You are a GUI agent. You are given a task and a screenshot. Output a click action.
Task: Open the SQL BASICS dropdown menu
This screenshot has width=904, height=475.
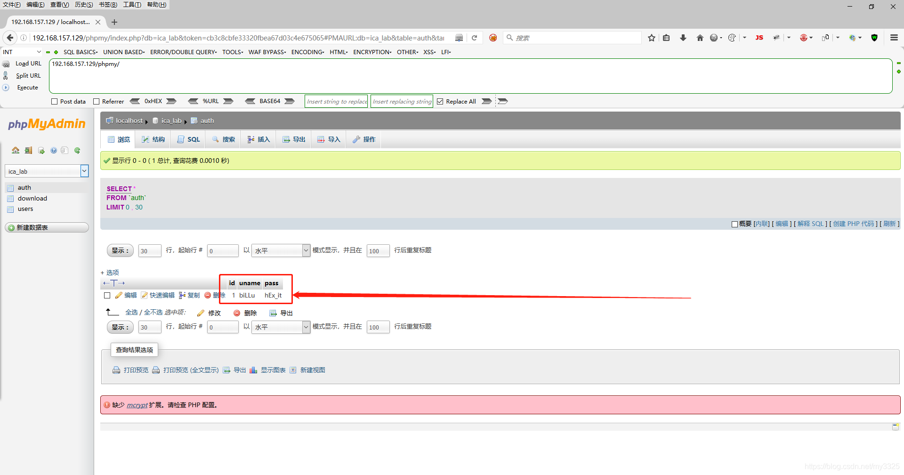[81, 52]
